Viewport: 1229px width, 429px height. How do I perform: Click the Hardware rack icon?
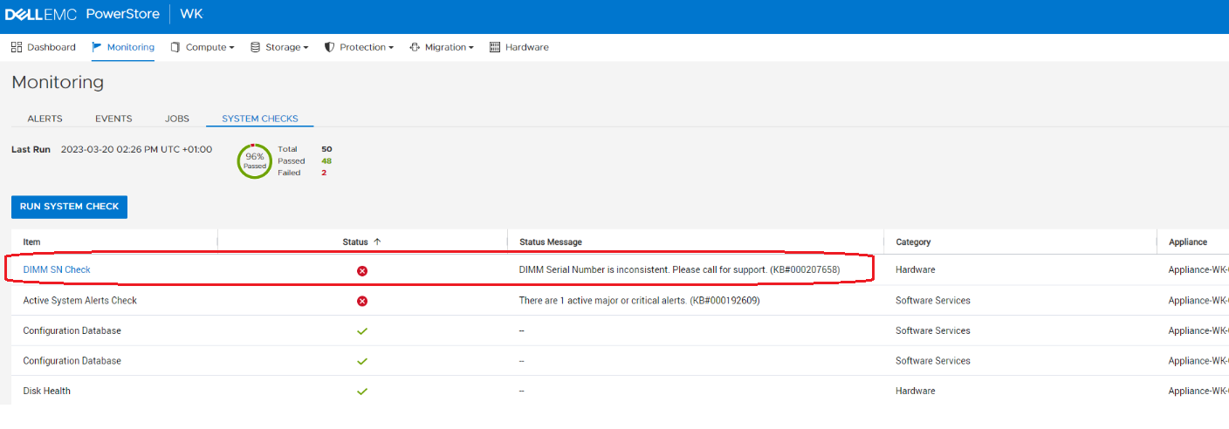tap(495, 47)
